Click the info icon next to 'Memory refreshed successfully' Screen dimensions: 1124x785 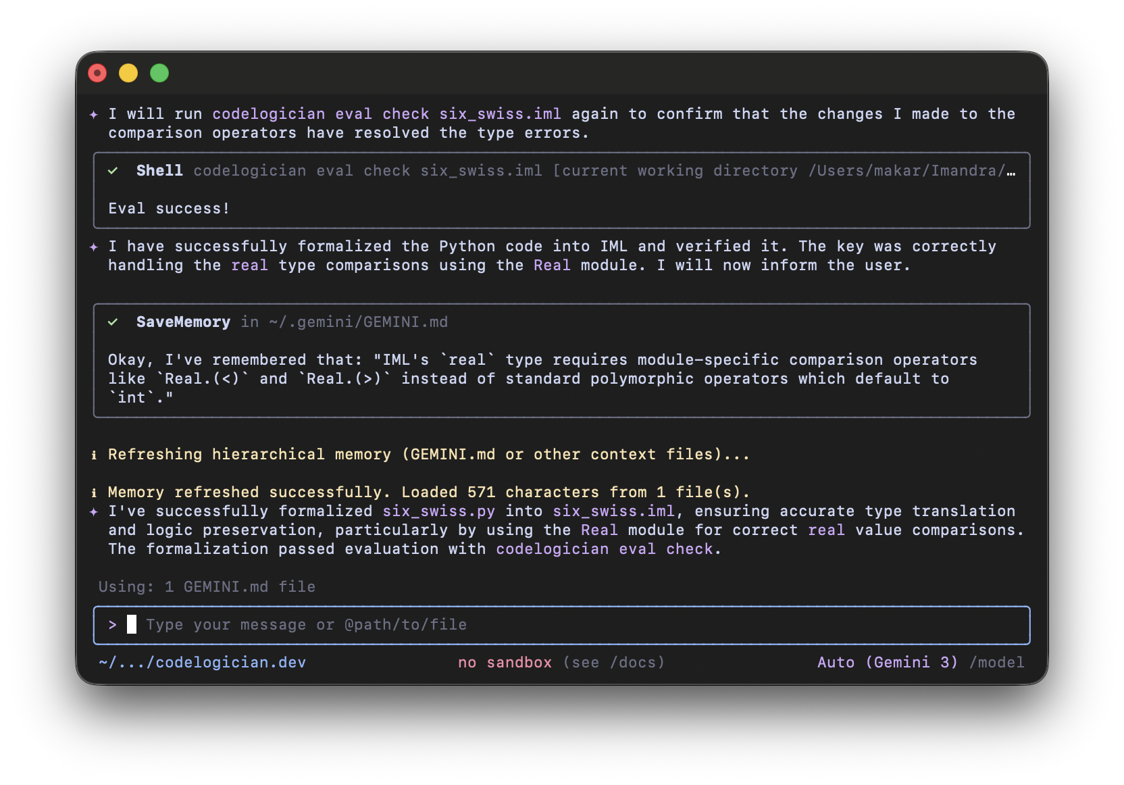tap(94, 492)
